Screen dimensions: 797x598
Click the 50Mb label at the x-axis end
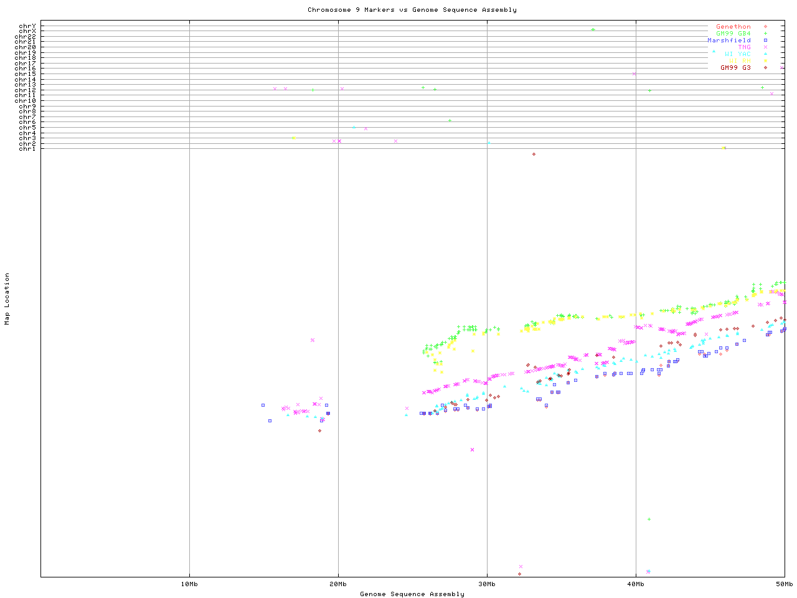point(784,584)
